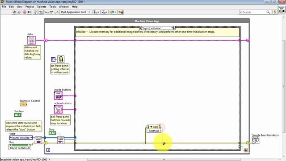
Task: Select the initialize queue subVI icon
Action: point(38,140)
